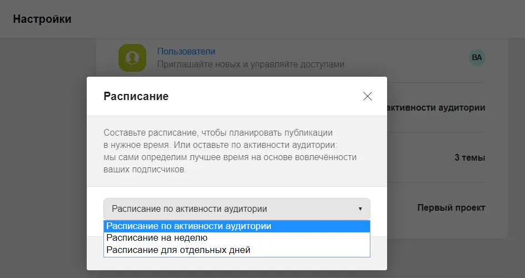This screenshot has width=525, height=278.
Task: Click the 3 темы settings value
Action: click(469, 157)
